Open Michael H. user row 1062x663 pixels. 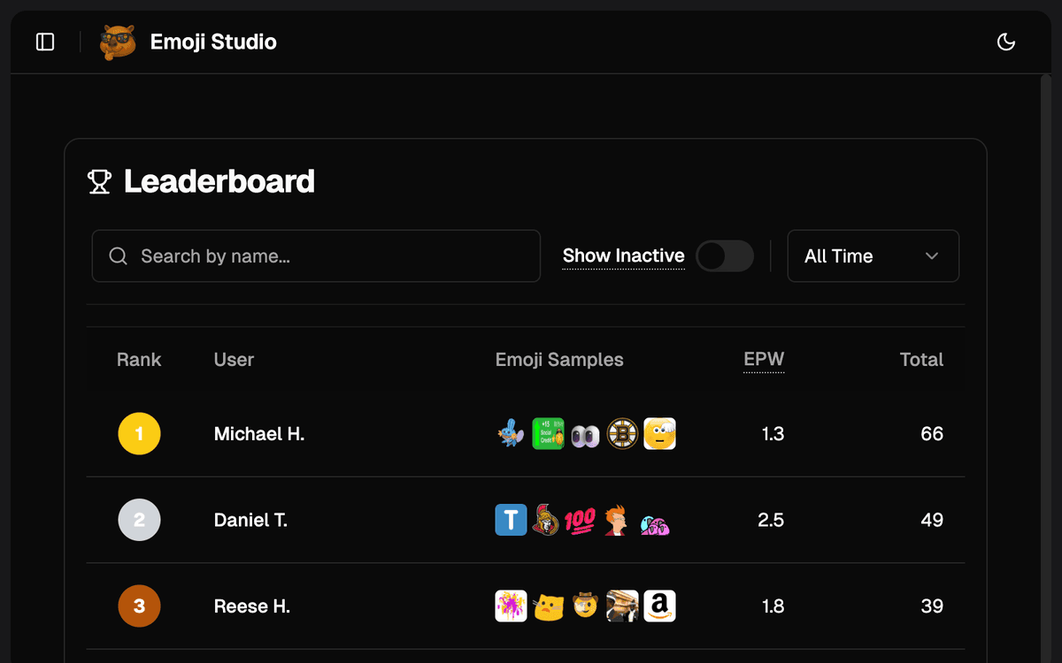[x=259, y=434]
